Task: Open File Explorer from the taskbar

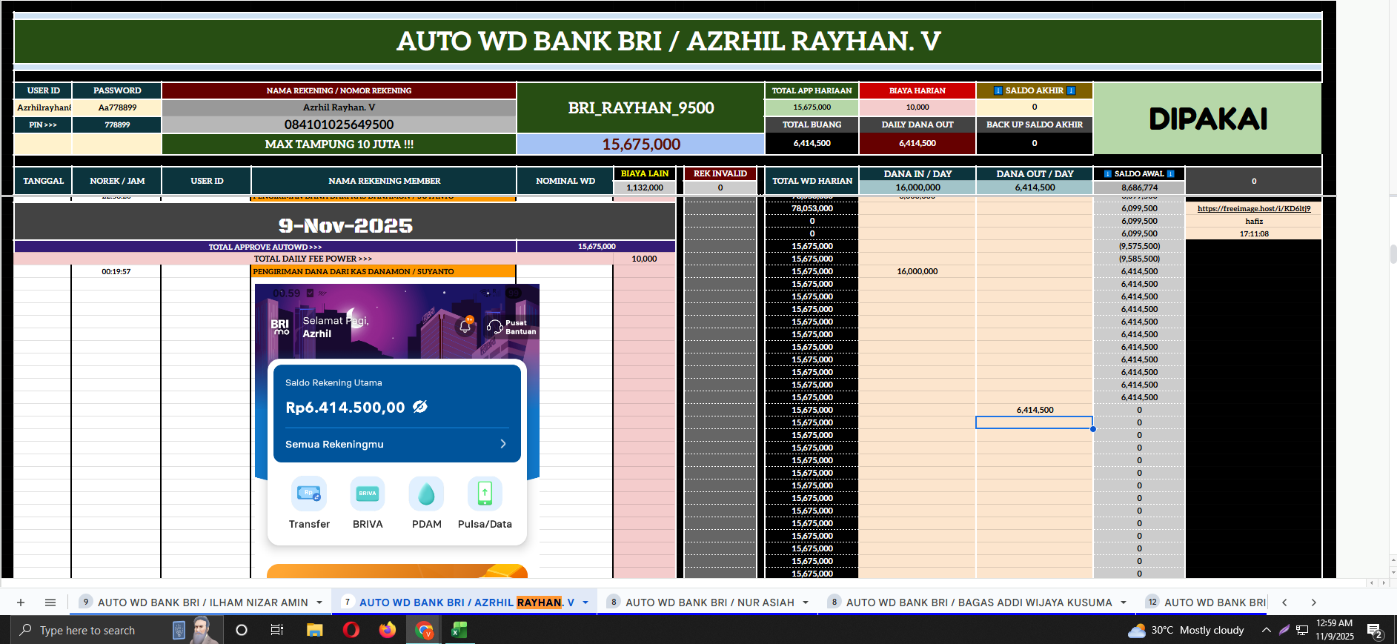Action: (314, 630)
